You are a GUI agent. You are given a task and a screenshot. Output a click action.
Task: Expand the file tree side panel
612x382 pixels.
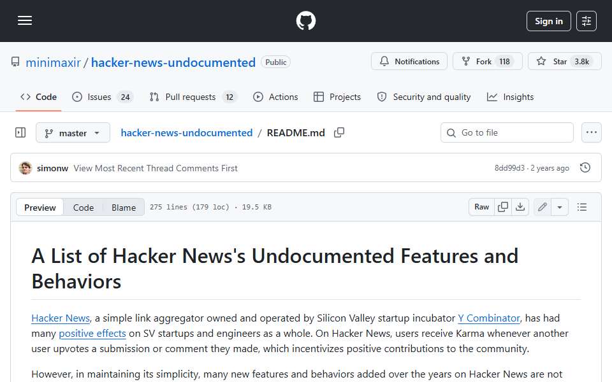tap(20, 132)
